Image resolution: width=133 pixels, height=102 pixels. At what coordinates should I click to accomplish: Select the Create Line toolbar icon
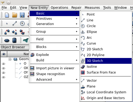point(15,23)
